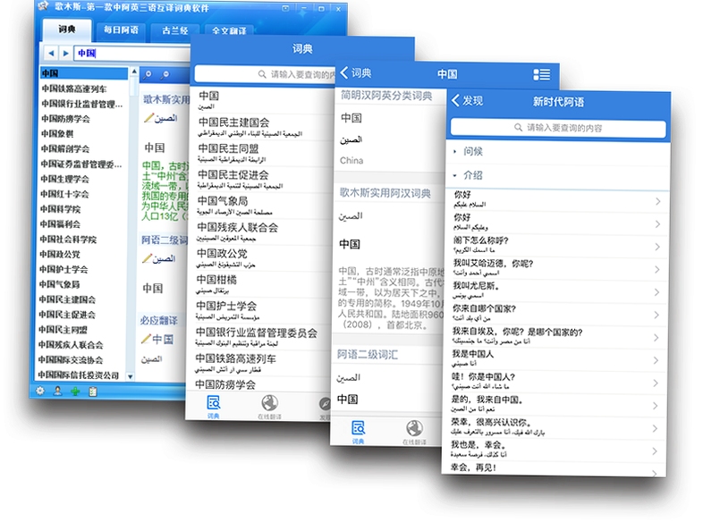Switch to 每日阿语 tab in desktop window
This screenshot has width=703, height=522.
click(121, 30)
